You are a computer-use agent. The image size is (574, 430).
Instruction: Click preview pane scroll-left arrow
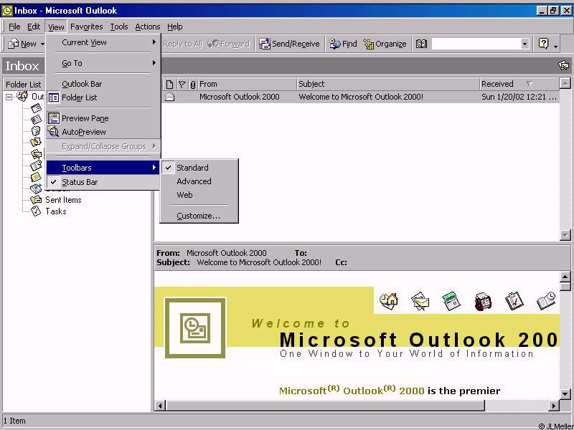click(x=160, y=406)
